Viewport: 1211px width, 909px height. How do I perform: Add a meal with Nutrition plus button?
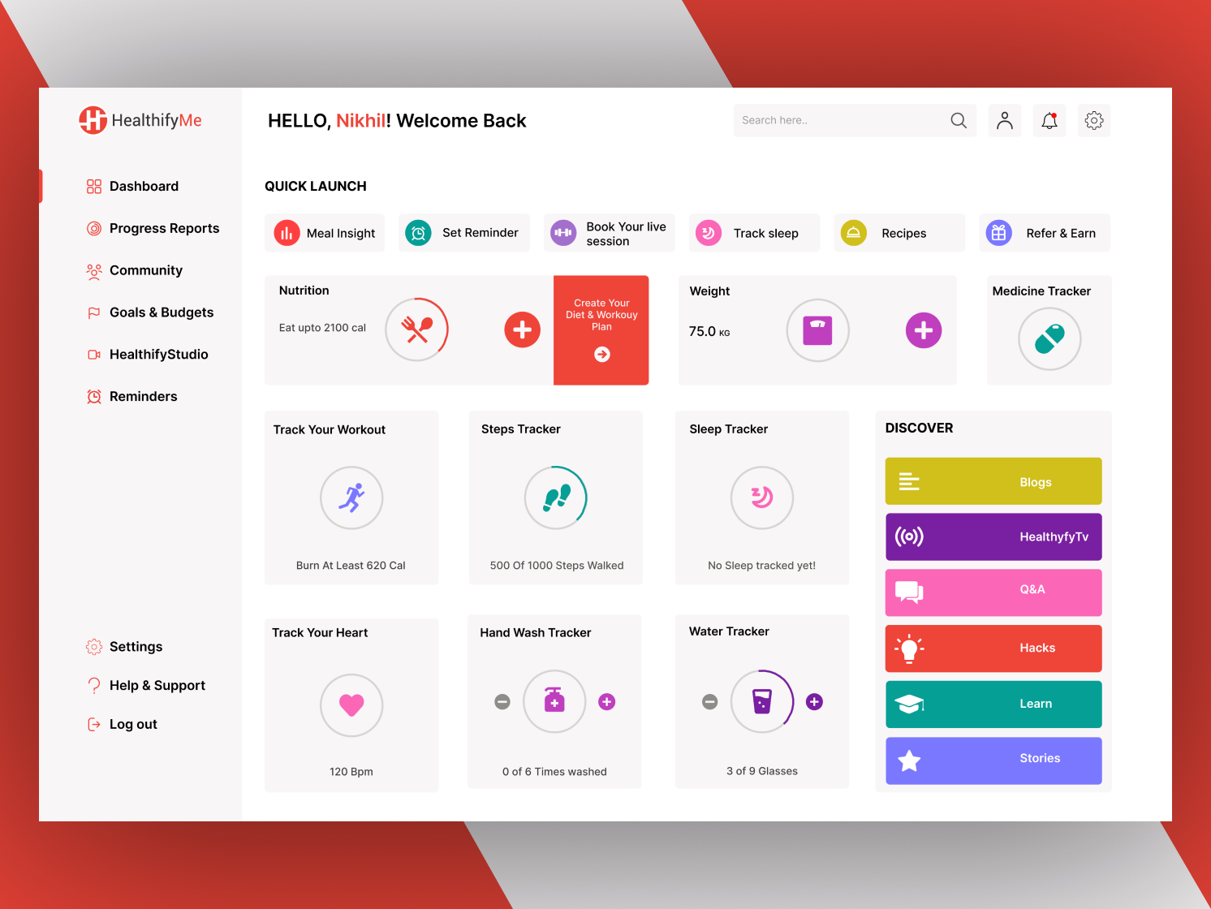coord(523,330)
